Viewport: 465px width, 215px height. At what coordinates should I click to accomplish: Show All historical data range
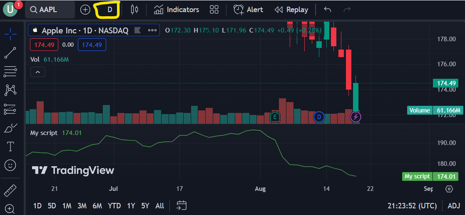159,205
